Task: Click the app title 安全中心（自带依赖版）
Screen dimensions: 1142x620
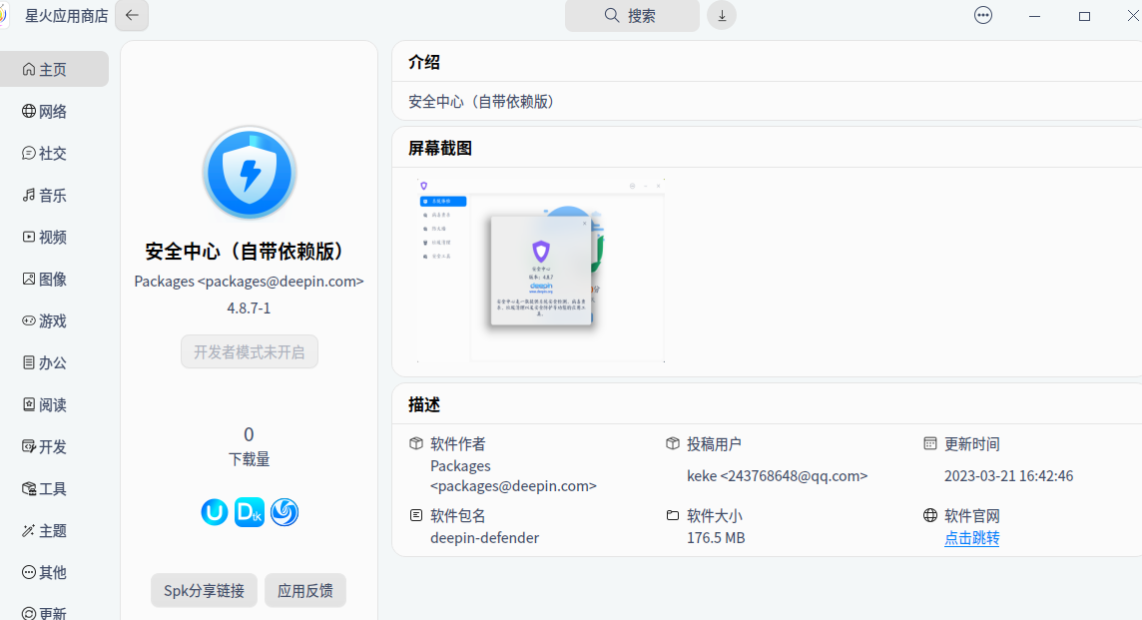Action: coord(250,252)
